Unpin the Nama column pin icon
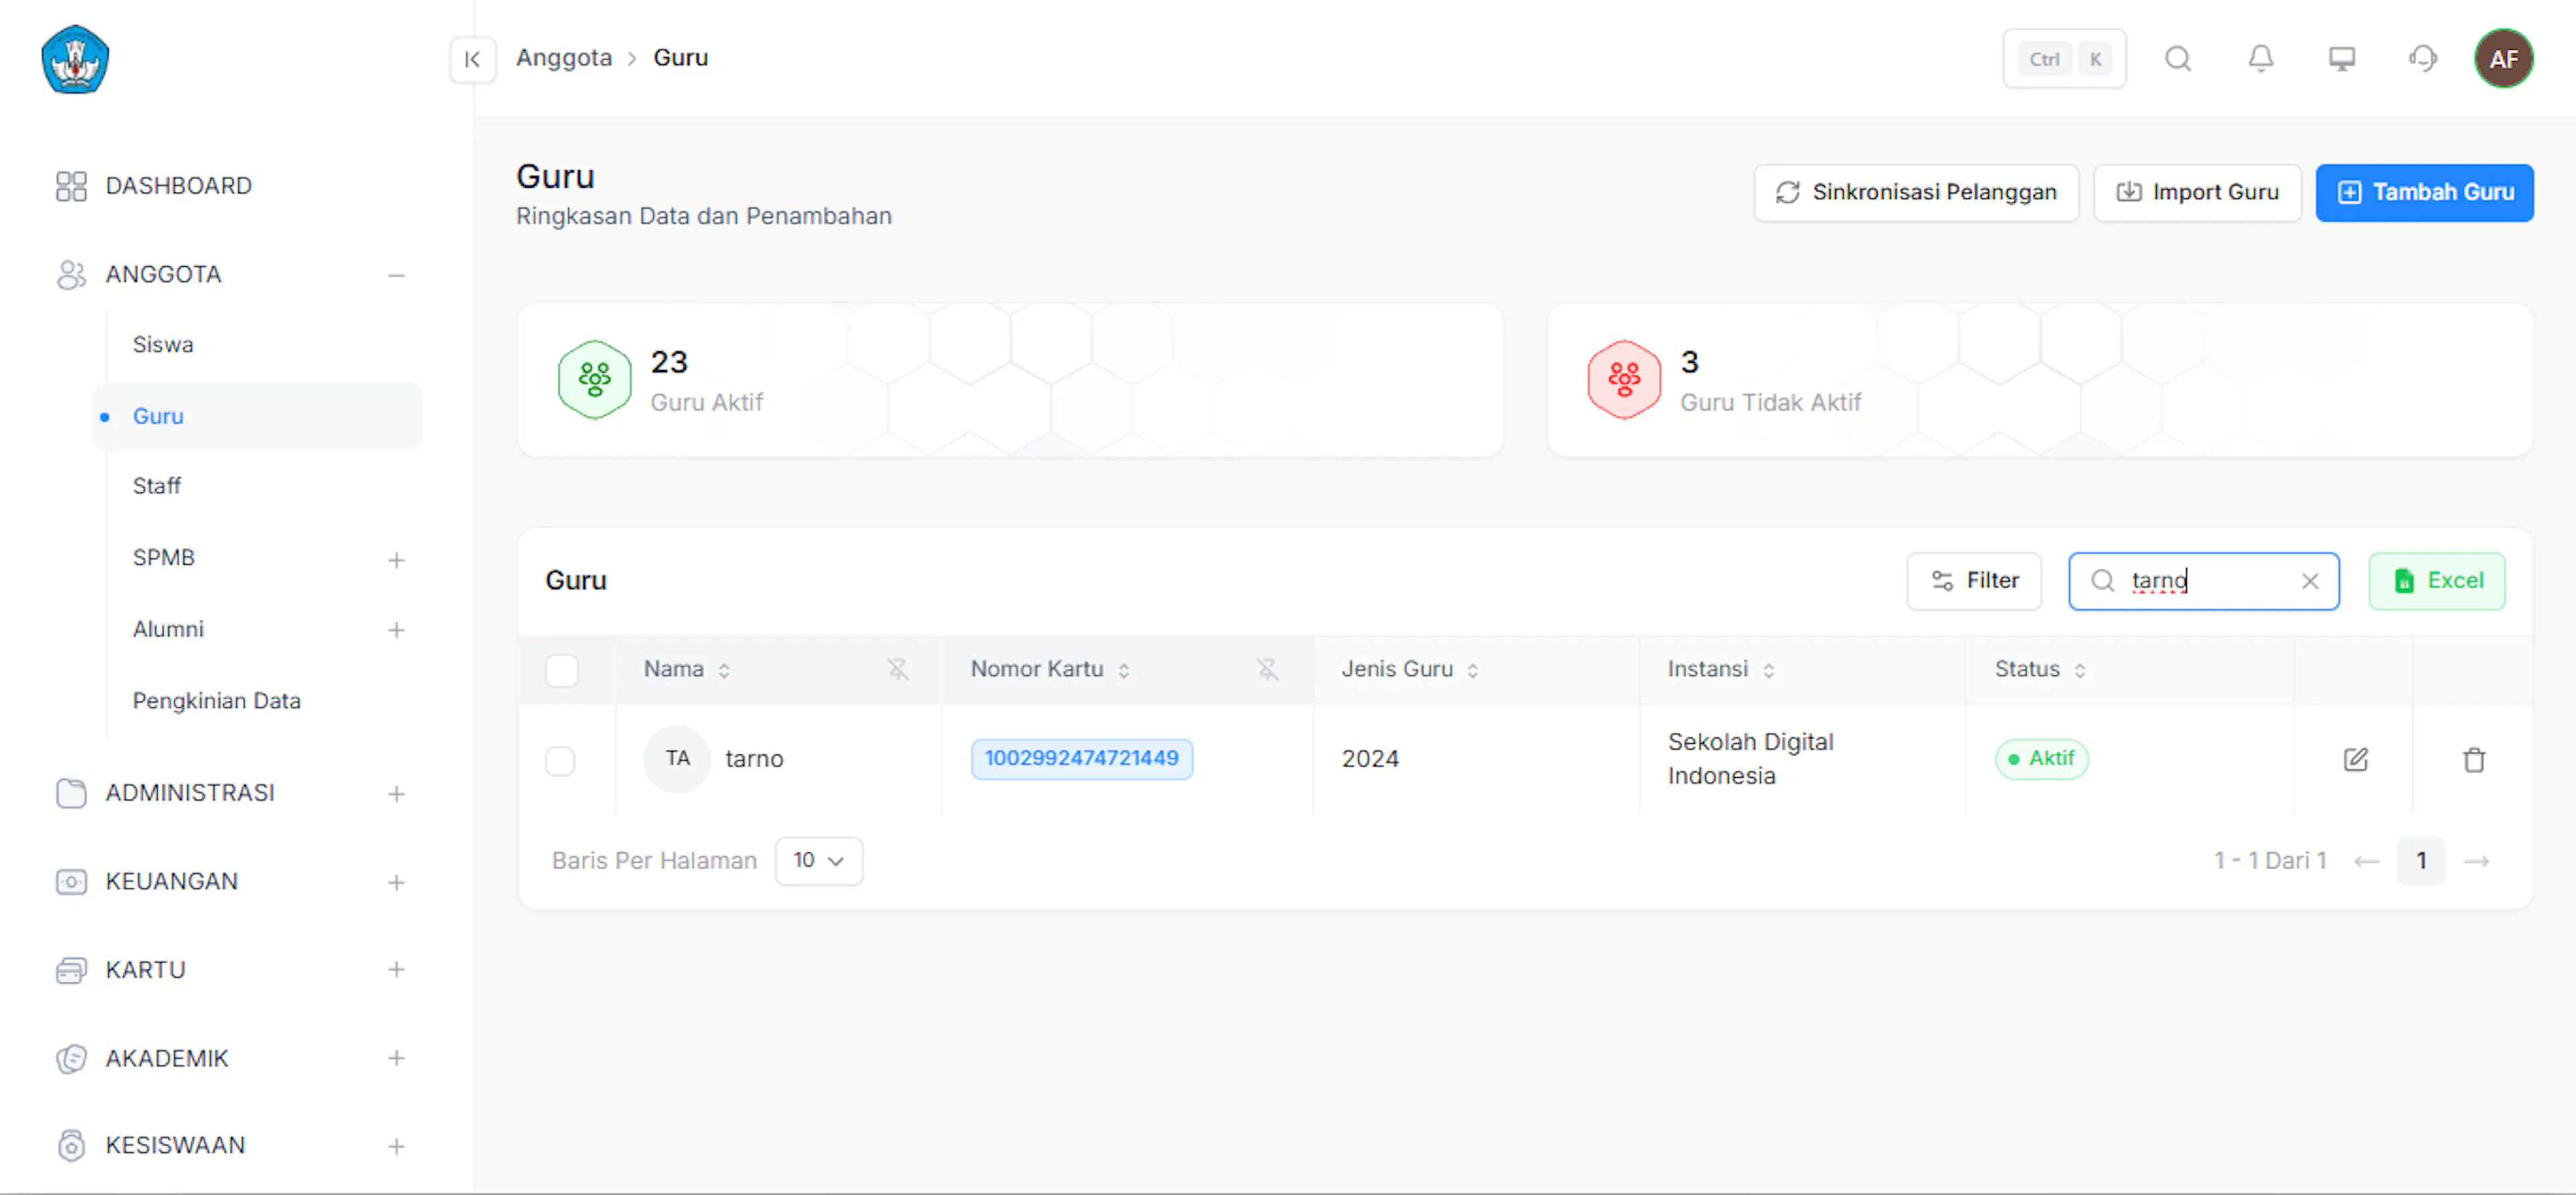2576x1195 pixels. [898, 669]
